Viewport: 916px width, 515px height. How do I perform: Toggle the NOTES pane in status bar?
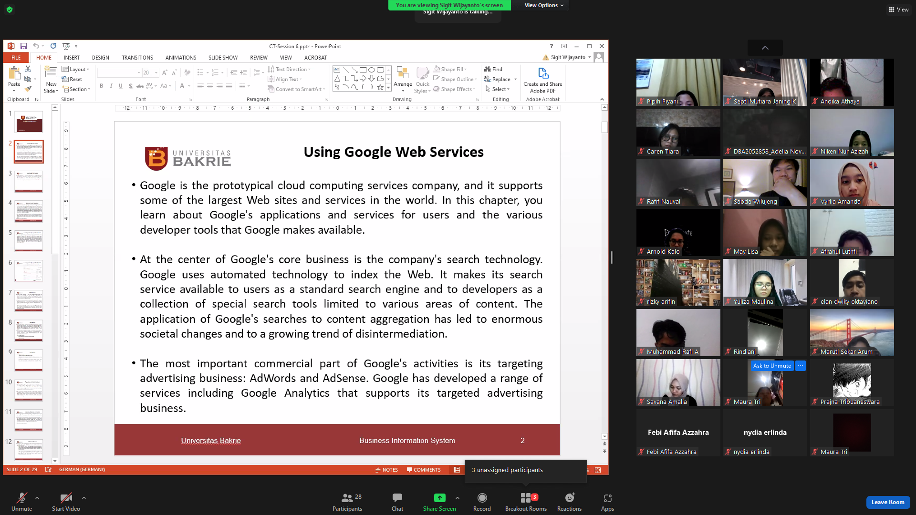pos(386,470)
